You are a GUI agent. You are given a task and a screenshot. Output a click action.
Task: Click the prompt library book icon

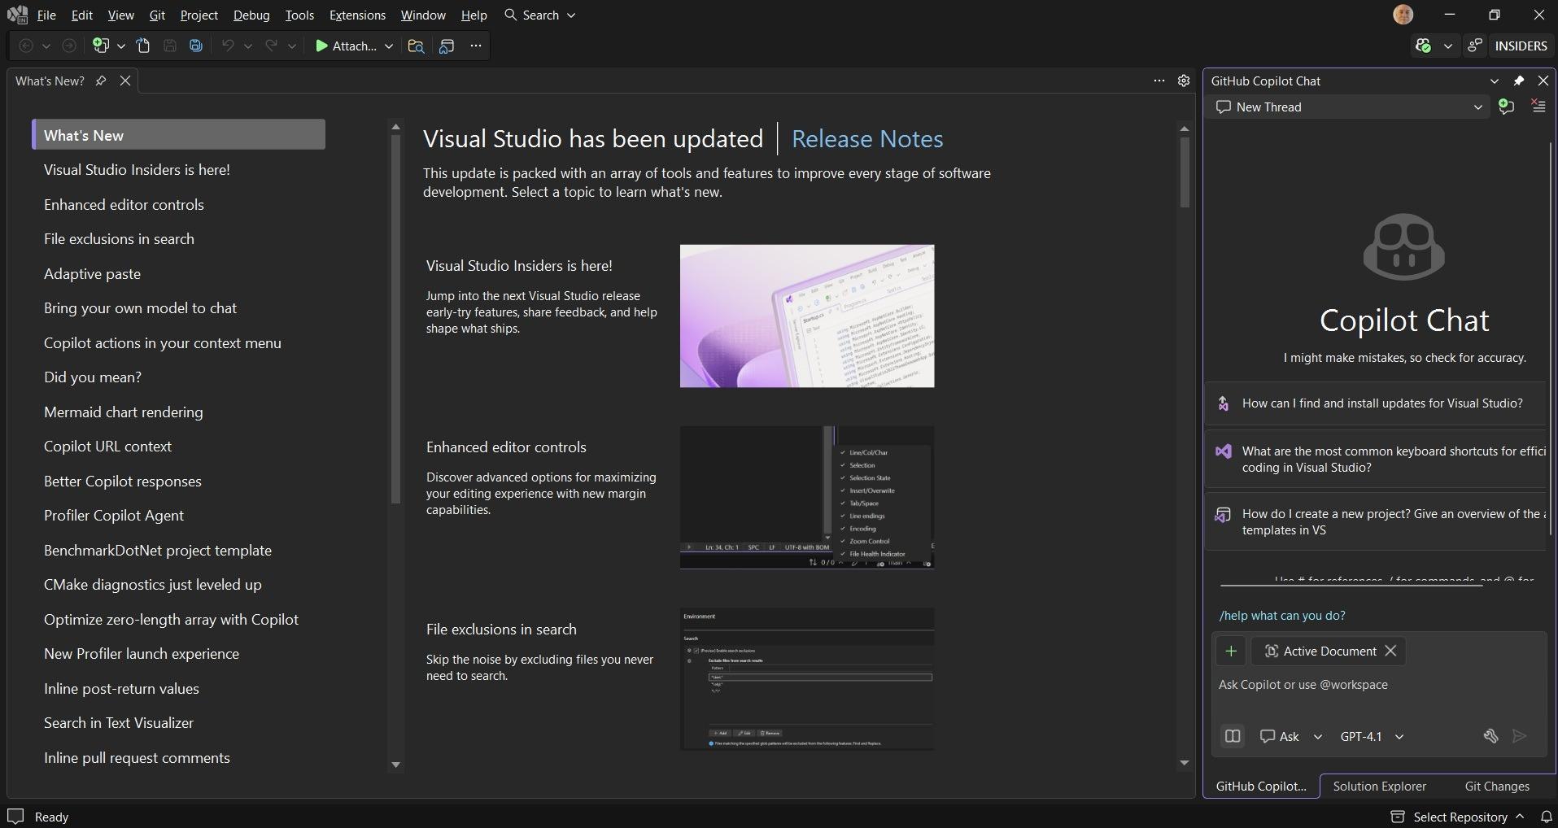click(1233, 736)
